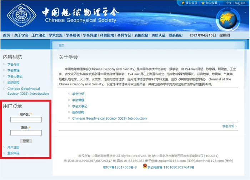Click the 密码 password input field

[x=26, y=133]
